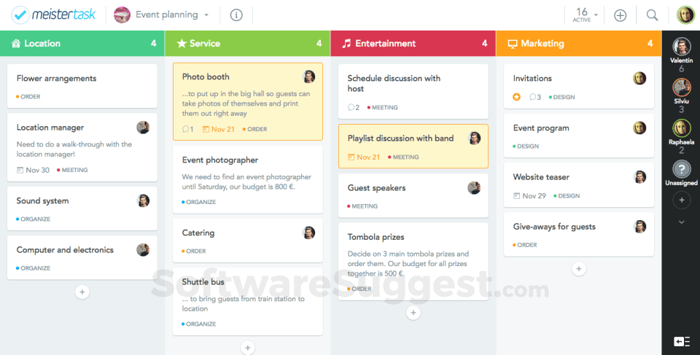Click the Marketing section monitor icon
The height and width of the screenshot is (355, 700).
(x=513, y=44)
